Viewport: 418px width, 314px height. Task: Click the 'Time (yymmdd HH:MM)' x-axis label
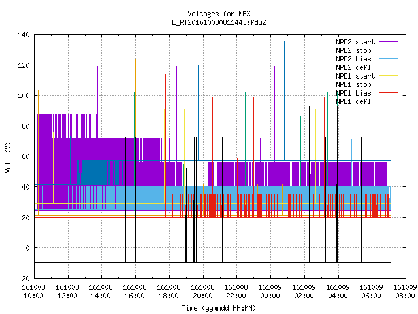219,308
